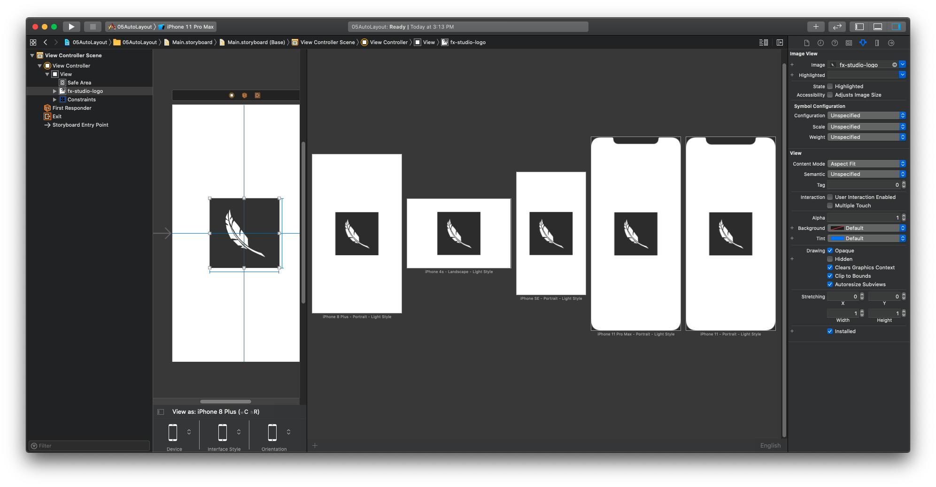Open the Tint color Default swatch
The image size is (936, 487).
[x=837, y=238]
